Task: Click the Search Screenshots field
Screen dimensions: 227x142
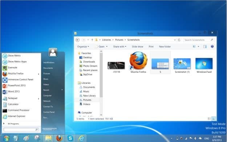Action: point(198,40)
